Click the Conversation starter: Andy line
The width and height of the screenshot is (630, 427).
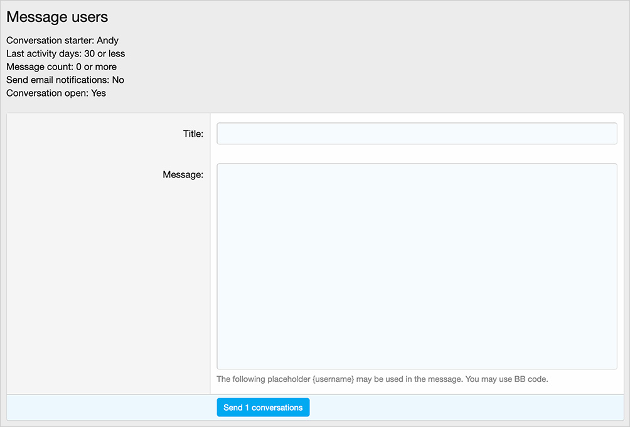pyautogui.click(x=62, y=41)
